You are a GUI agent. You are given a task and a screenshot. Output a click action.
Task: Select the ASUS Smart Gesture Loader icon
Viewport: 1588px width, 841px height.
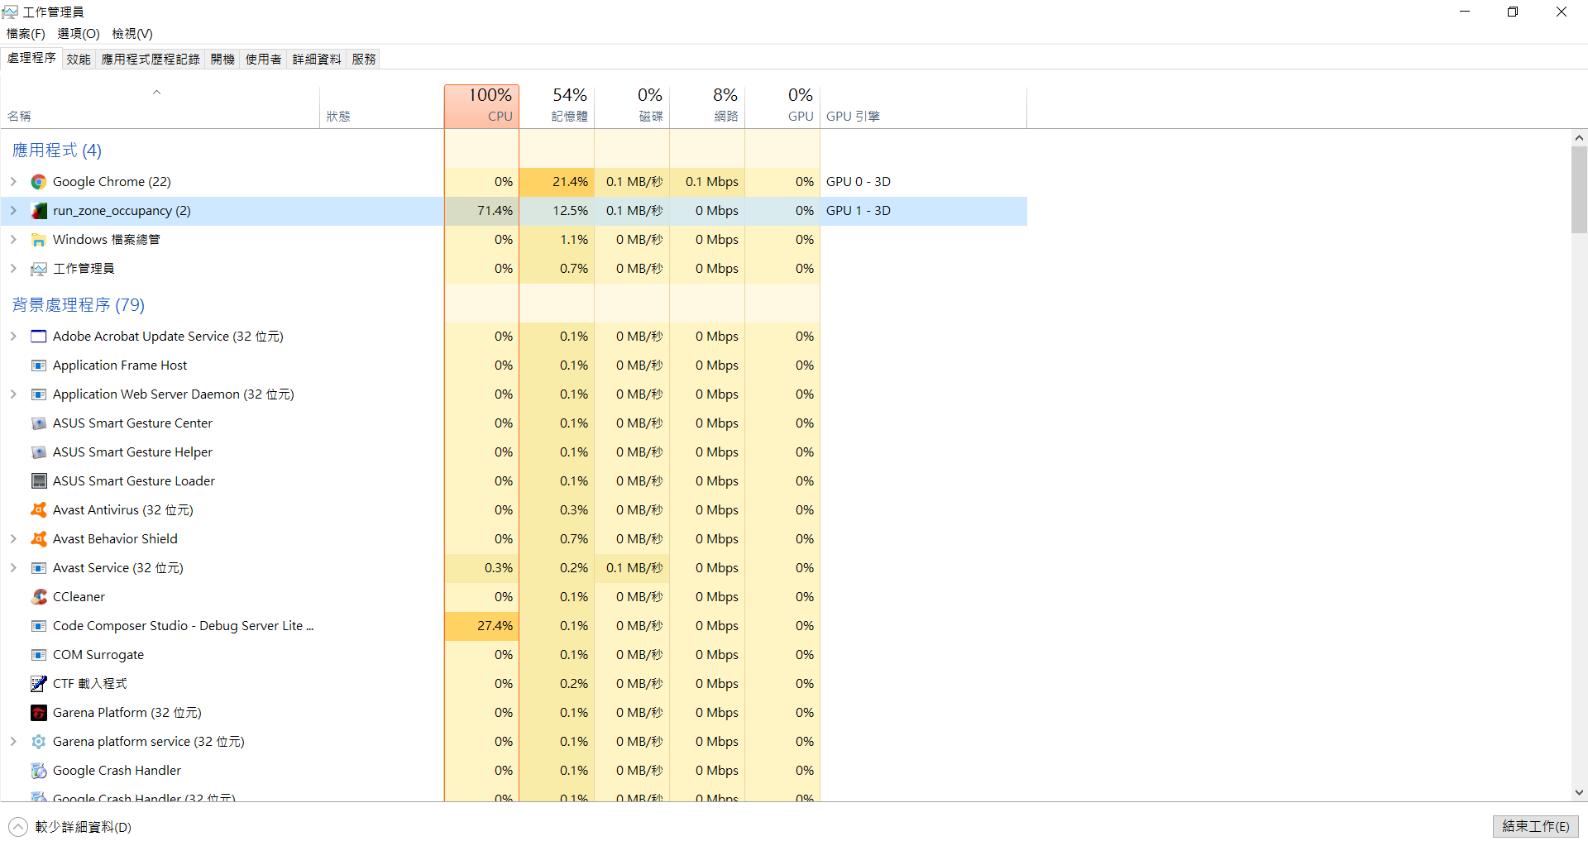click(x=38, y=481)
